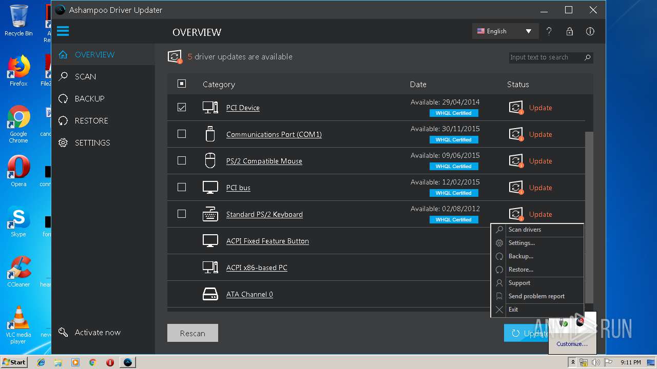Open VLC media player desktop shortcut
Viewport: 657px width, 369px height.
[18, 325]
